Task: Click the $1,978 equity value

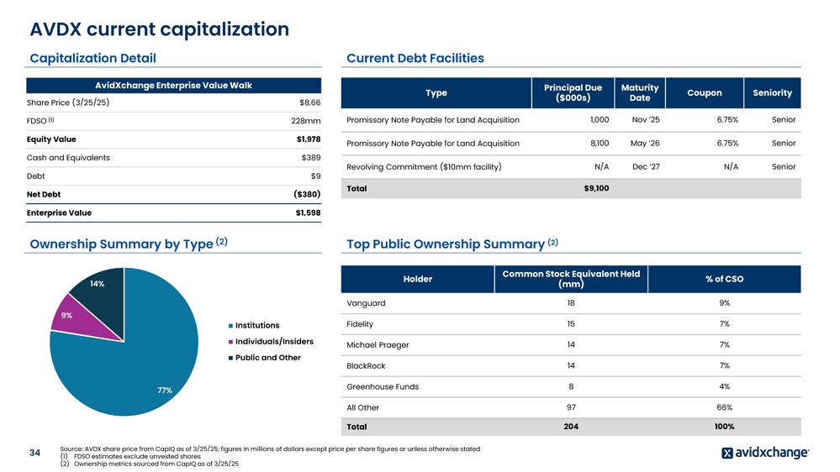Action: coord(309,139)
